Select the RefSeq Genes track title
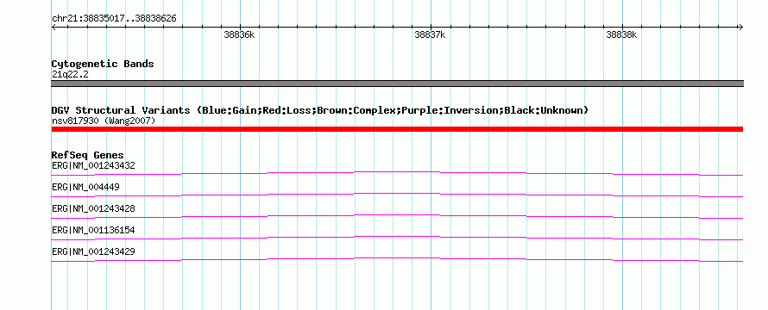 [x=88, y=156]
